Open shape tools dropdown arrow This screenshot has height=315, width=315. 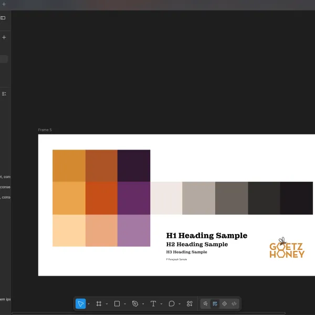click(125, 304)
